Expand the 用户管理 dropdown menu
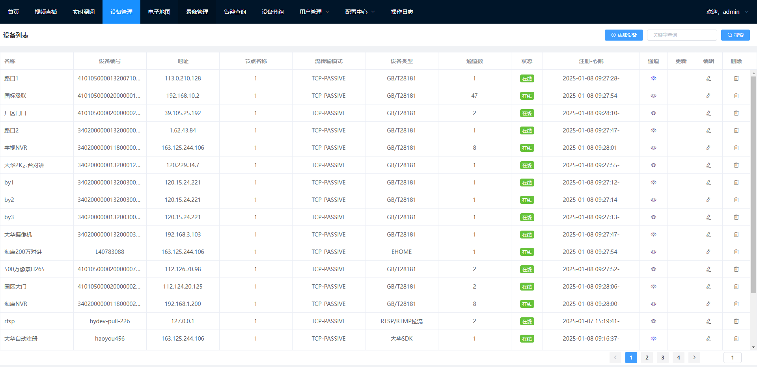757x367 pixels. click(x=314, y=12)
